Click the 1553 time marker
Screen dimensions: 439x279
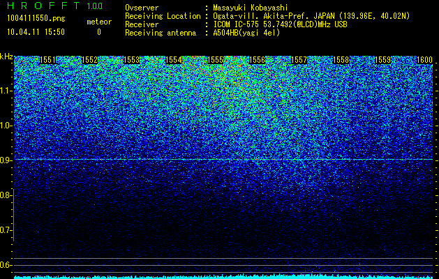point(132,60)
